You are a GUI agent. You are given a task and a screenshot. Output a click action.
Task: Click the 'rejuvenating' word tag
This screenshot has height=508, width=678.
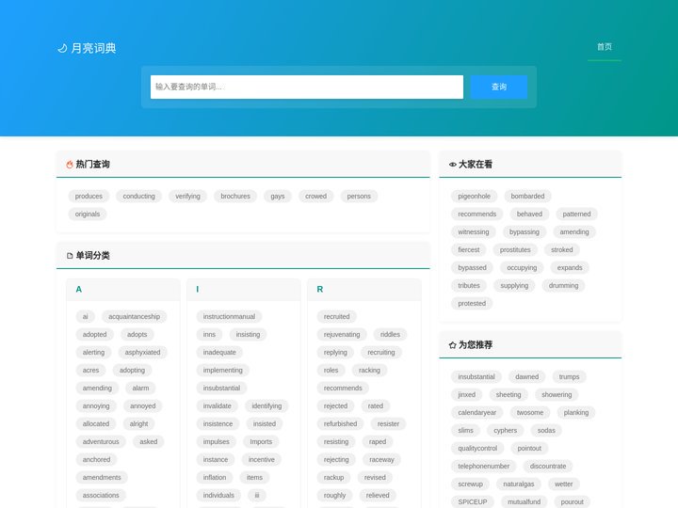(342, 334)
